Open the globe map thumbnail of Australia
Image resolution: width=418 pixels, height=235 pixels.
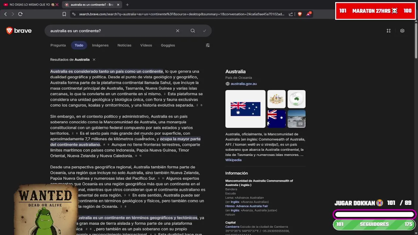click(297, 99)
